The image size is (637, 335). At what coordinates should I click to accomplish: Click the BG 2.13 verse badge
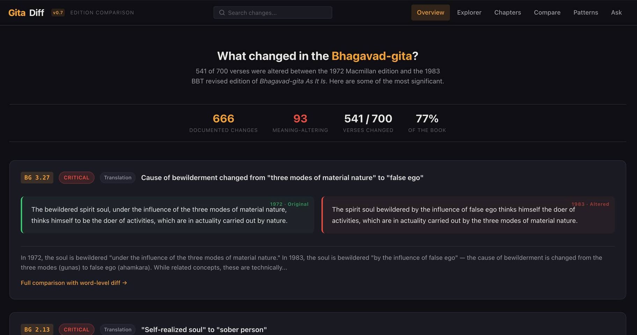pyautogui.click(x=37, y=329)
